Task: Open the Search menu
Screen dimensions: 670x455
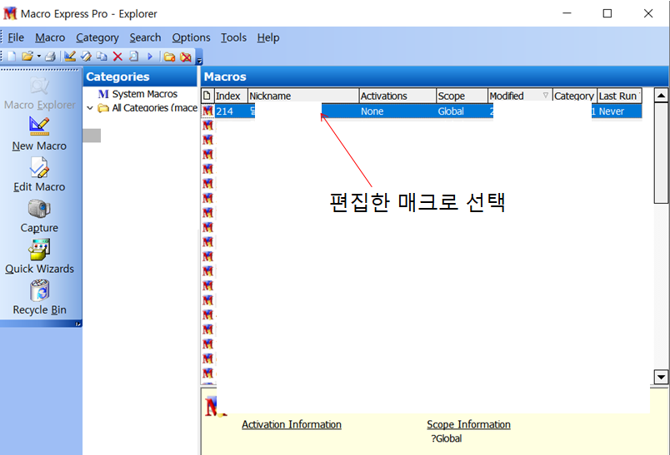Action: coord(145,37)
